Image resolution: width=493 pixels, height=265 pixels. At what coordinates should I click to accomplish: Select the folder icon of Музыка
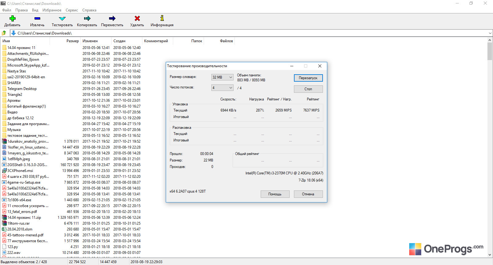4,130
